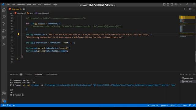Click the terminal prompt PS D:\demo>
The width and height of the screenshot is (196, 110).
[x=16, y=95]
